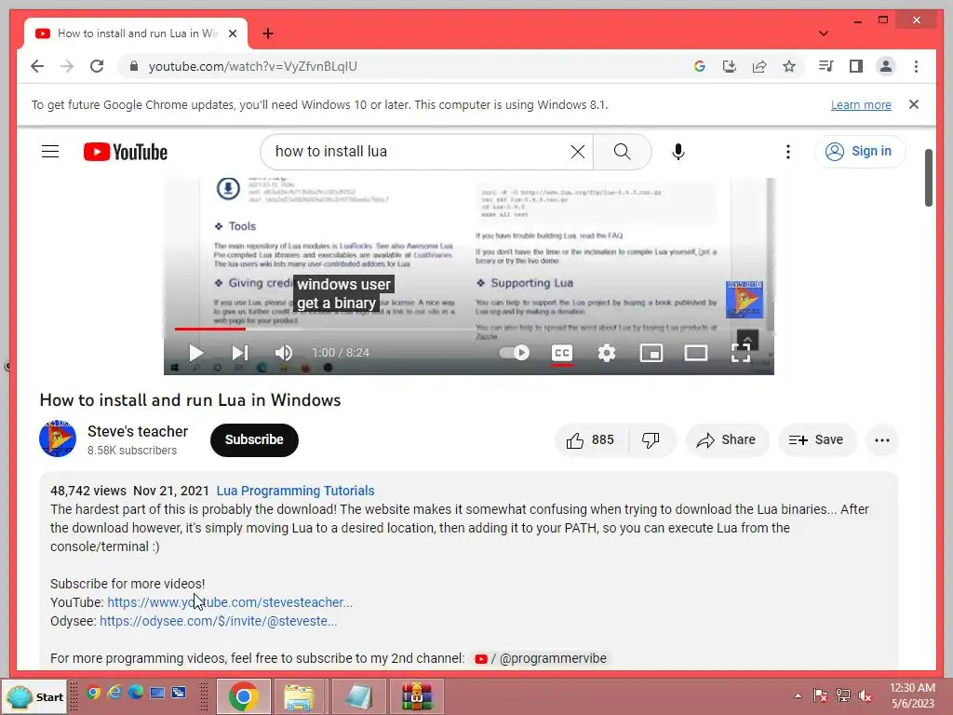The width and height of the screenshot is (953, 715).
Task: Open Lua Programming Tutorials link
Action: [295, 491]
